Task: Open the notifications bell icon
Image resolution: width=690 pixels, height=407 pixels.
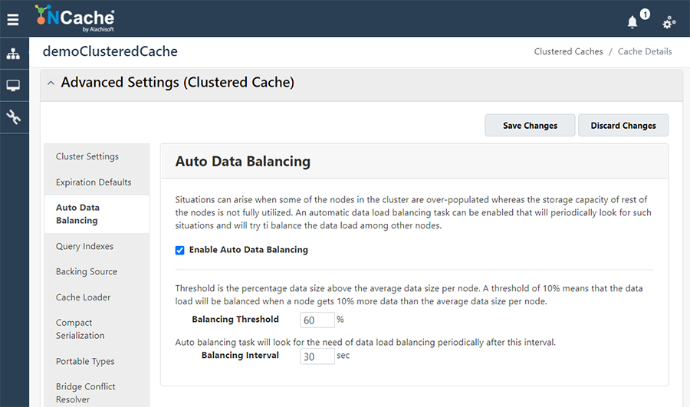Action: click(x=632, y=22)
